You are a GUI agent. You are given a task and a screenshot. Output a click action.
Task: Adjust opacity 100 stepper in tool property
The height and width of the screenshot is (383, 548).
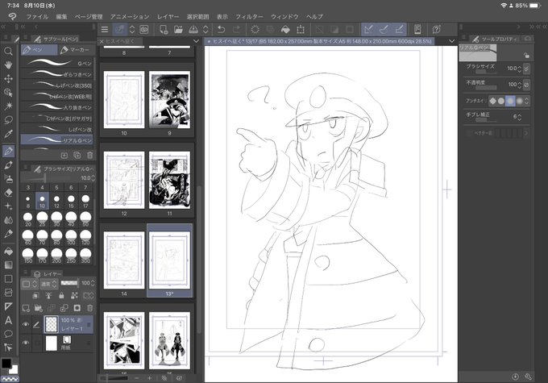coord(519,85)
